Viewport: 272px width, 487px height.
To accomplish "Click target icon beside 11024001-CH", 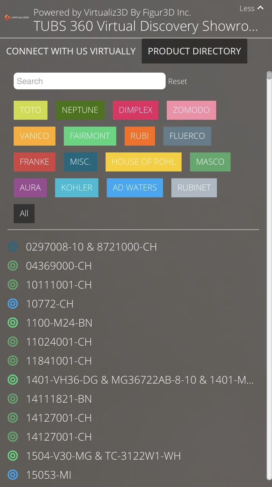I will [13, 342].
